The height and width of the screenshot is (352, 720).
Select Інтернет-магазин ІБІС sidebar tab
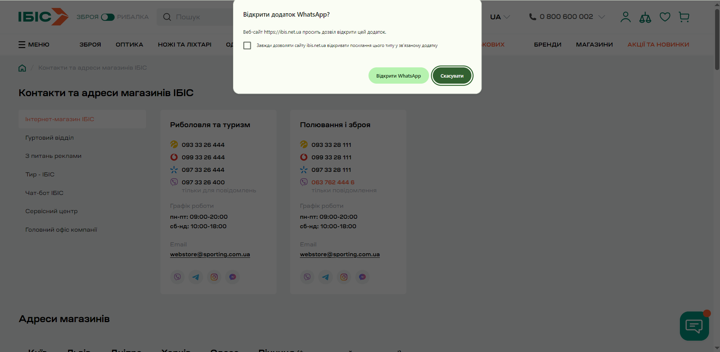[x=82, y=119]
